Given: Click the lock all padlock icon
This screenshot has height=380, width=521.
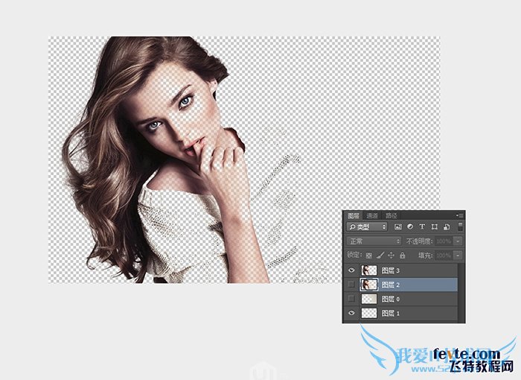Looking at the screenshot, I should [x=402, y=256].
